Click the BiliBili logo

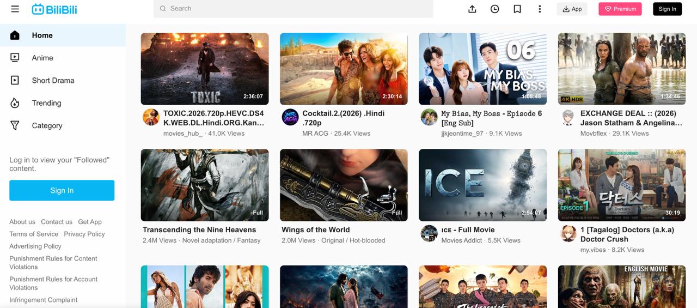pyautogui.click(x=54, y=9)
